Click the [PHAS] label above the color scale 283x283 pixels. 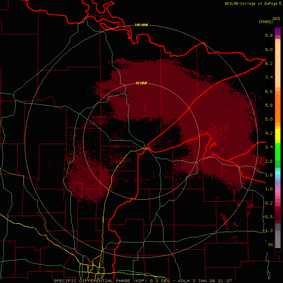coord(266,22)
